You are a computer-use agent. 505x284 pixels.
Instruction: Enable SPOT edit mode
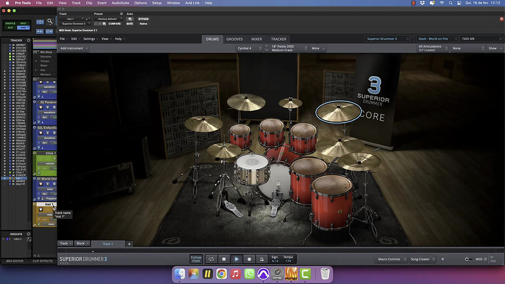coord(23,23)
